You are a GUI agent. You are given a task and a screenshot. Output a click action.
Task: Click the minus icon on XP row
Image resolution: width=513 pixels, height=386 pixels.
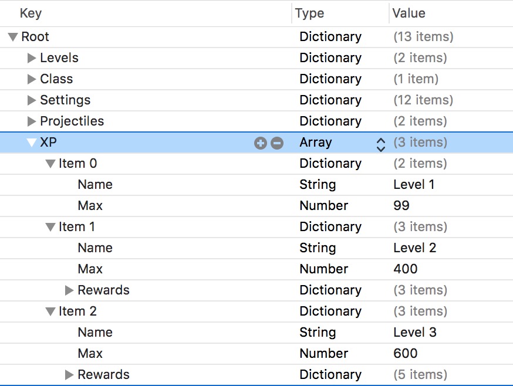(277, 143)
